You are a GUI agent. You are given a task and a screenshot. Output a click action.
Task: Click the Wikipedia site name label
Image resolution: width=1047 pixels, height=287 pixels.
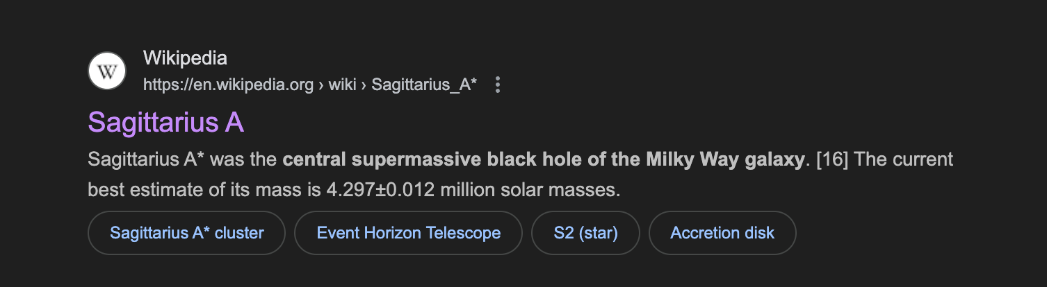pyautogui.click(x=185, y=58)
